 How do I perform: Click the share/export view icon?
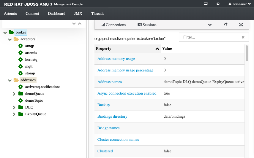225,25
